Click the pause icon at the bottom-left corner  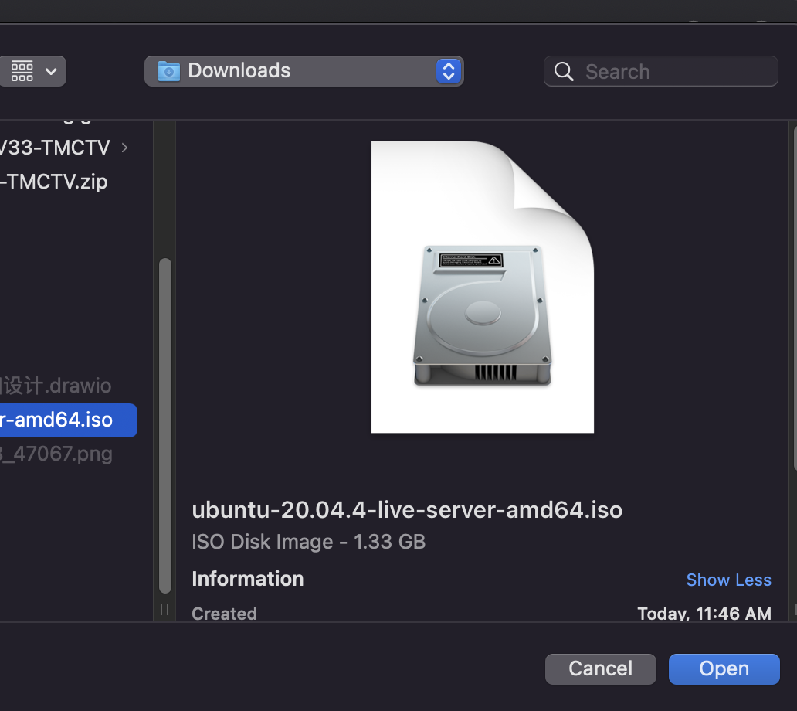[164, 610]
